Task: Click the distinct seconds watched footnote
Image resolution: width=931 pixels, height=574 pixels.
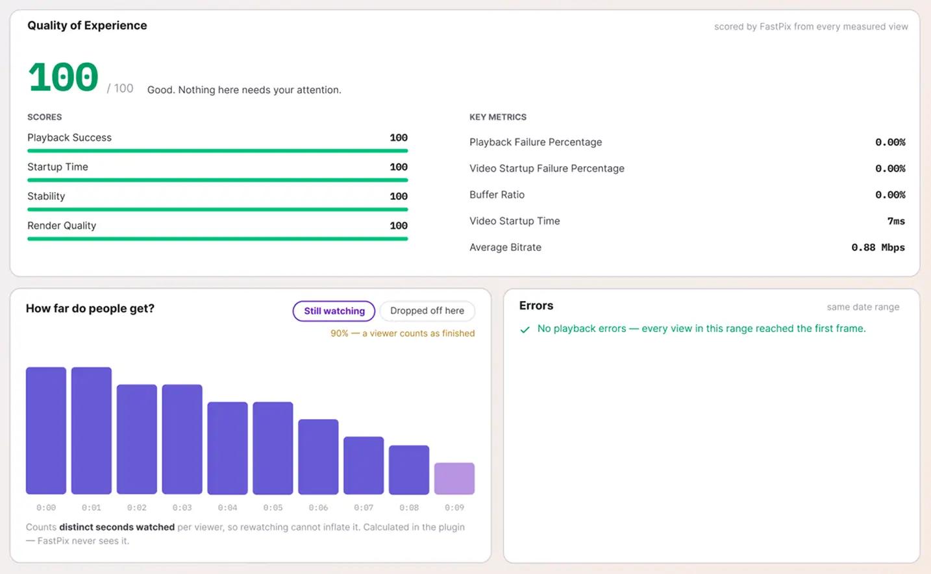Action: (117, 527)
